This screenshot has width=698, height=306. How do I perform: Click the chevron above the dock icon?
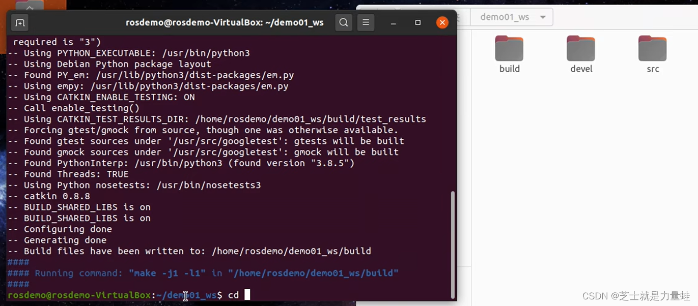click(x=29, y=7)
